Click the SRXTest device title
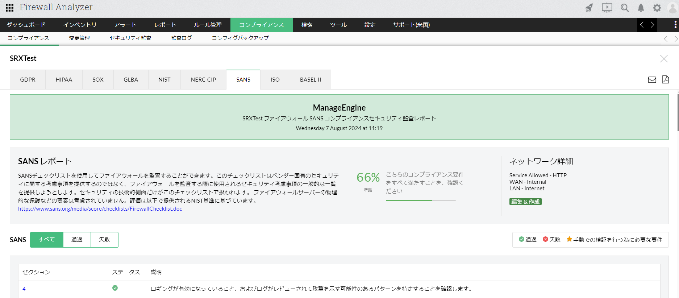679x298 pixels. [23, 58]
